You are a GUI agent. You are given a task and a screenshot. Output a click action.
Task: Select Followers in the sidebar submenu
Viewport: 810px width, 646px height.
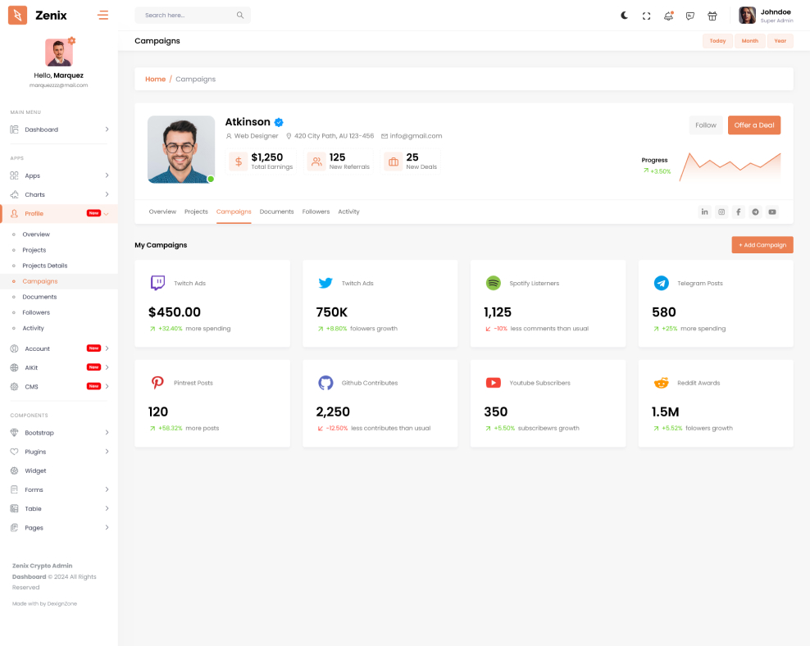(36, 312)
